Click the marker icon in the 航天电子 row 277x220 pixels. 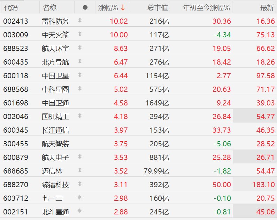point(80,156)
